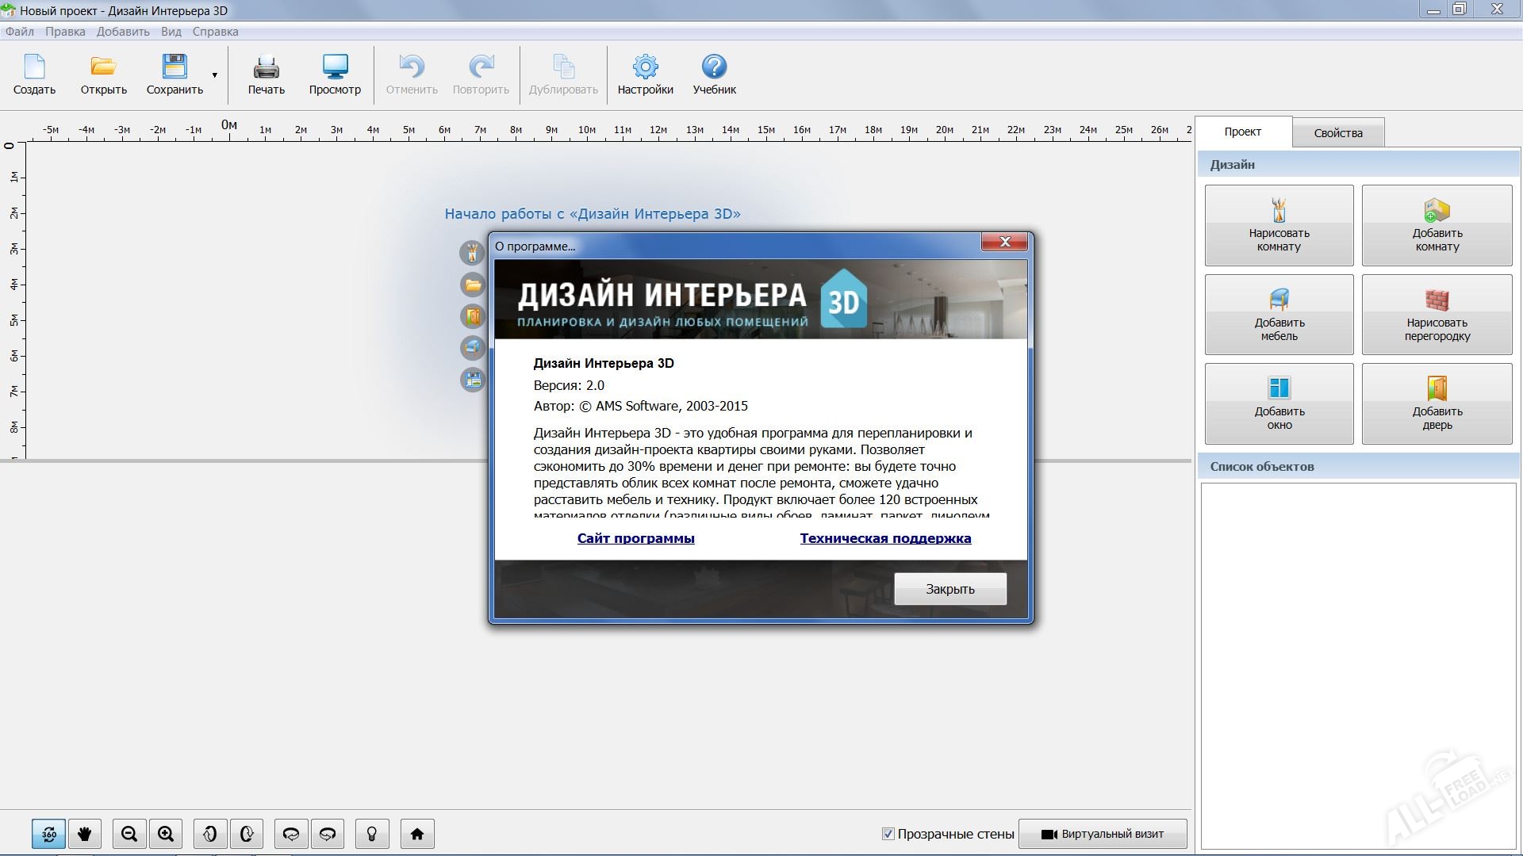Toggle the light bulb lighting button
Viewport: 1523px width, 856px height.
click(371, 834)
